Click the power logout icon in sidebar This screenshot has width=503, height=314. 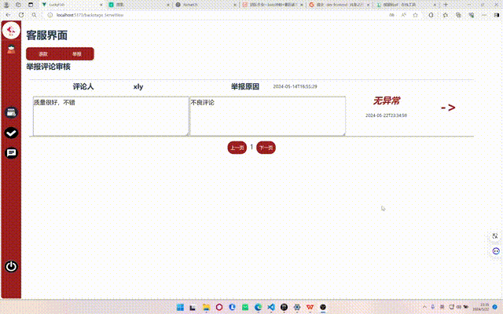11,266
